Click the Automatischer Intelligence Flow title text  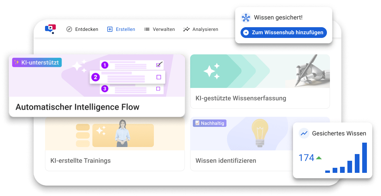coord(78,107)
